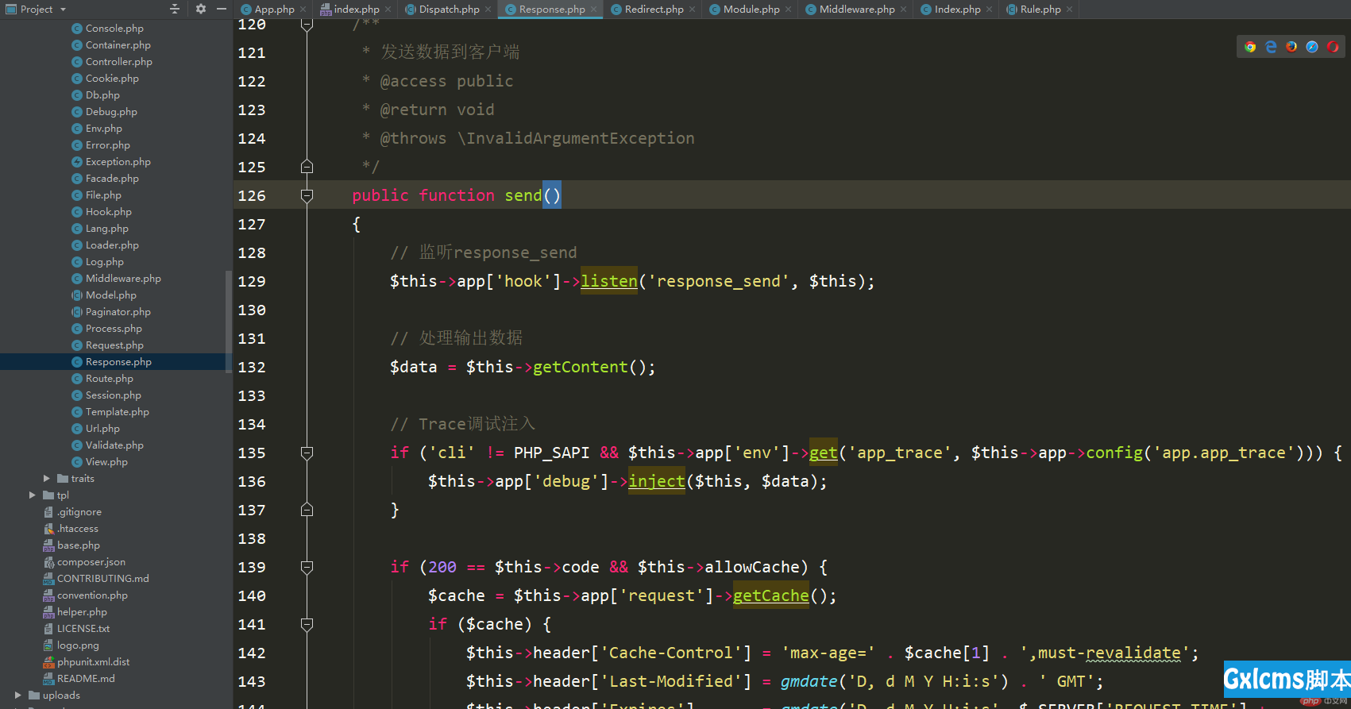
Task: Hide the Project panel with minimize icon
Action: pos(222,9)
